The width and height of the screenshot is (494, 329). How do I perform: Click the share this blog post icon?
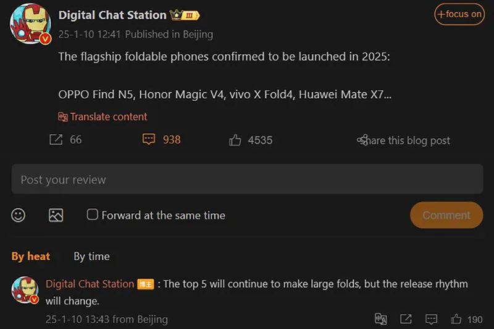pos(362,140)
